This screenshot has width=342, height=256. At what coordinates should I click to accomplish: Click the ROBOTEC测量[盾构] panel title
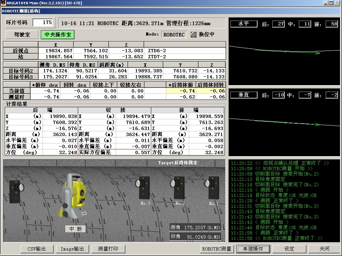click(21, 11)
